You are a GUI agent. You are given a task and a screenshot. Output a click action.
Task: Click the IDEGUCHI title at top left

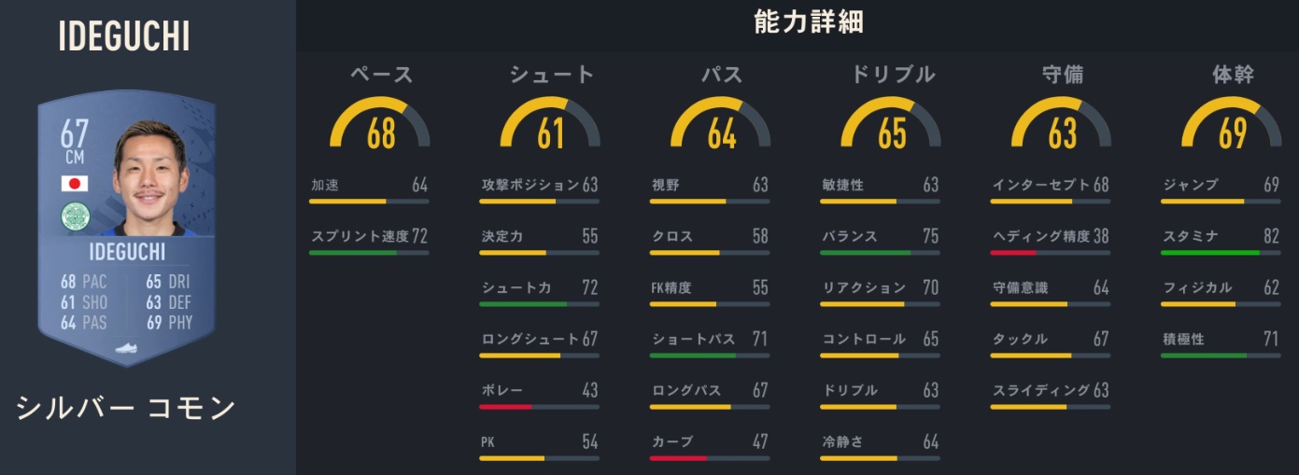pos(124,36)
